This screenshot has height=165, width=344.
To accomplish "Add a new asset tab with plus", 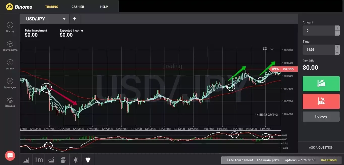I will [x=74, y=19].
